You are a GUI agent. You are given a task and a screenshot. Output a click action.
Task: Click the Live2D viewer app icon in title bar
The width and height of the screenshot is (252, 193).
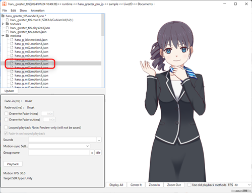(4, 4)
